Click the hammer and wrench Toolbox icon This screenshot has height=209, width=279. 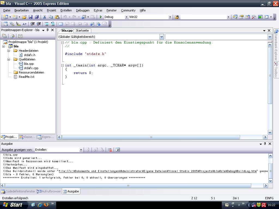pyautogui.click(x=254, y=17)
